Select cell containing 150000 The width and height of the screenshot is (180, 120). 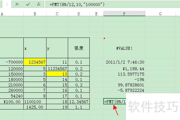pos(12,74)
